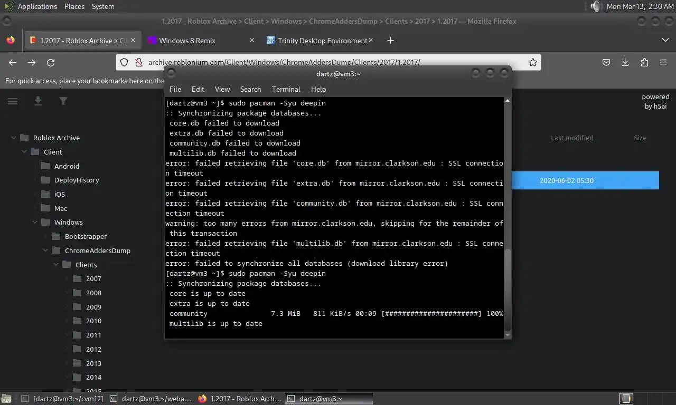Open the 2011 folder

tap(93, 335)
